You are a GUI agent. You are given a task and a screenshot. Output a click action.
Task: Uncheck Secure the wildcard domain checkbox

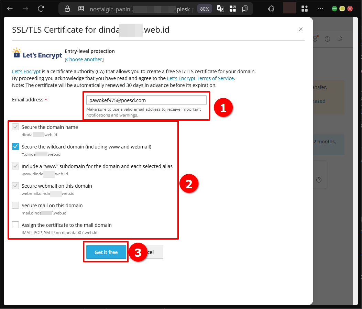(15, 146)
